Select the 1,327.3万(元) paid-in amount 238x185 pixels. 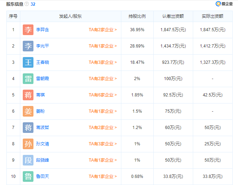(x=213, y=62)
